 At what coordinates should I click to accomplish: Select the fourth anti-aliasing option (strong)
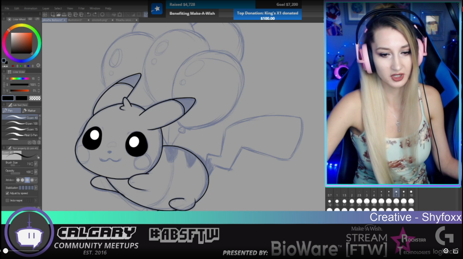pos(32,180)
